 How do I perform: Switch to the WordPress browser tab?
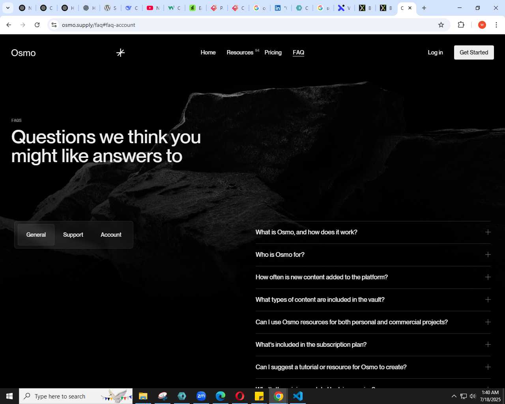(110, 8)
